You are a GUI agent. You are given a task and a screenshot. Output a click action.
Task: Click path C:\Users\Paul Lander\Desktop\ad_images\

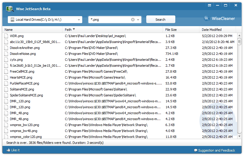[95, 36]
